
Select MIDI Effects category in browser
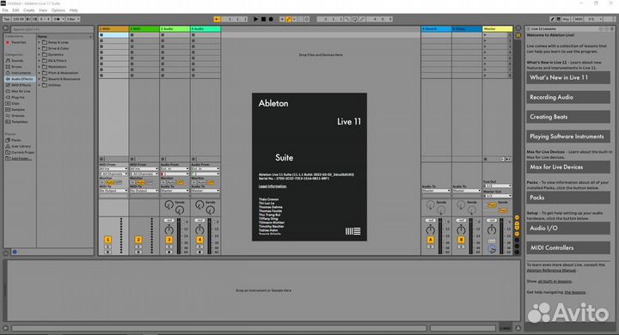coord(21,85)
